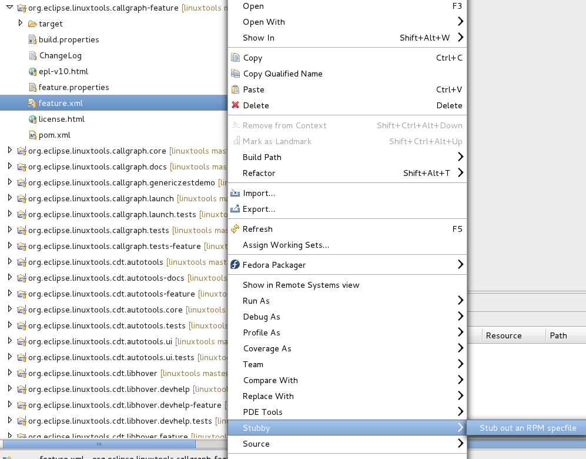The height and width of the screenshot is (459, 586).
Task: Select Open in the context menu
Action: (347, 6)
